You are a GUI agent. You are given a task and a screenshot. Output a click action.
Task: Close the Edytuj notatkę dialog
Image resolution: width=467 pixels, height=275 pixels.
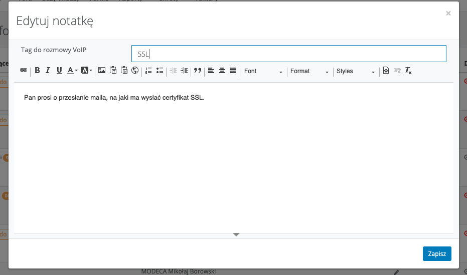click(448, 13)
